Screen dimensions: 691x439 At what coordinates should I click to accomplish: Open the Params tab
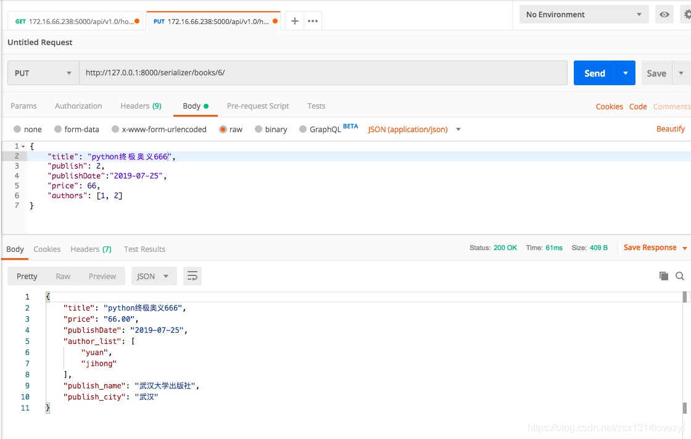tap(24, 106)
